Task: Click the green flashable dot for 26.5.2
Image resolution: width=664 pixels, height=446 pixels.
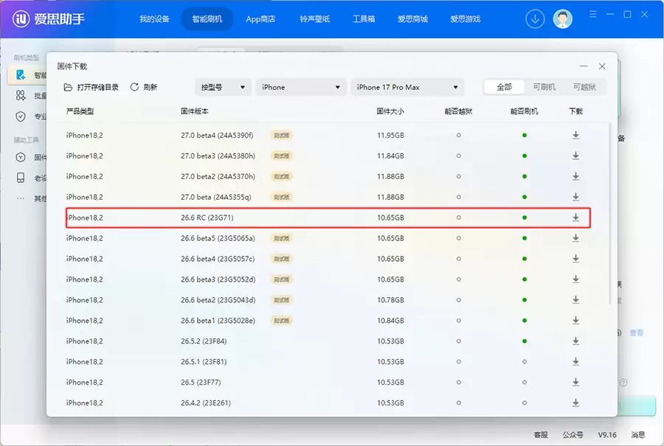Action: point(525,341)
